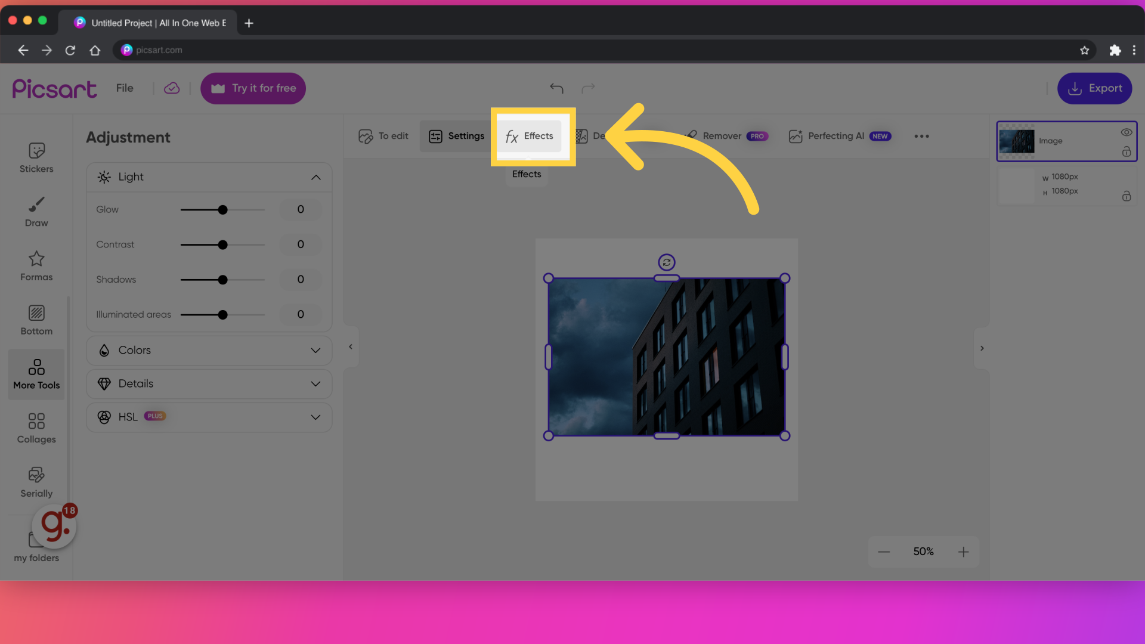Select the Bottom tool

click(x=36, y=319)
